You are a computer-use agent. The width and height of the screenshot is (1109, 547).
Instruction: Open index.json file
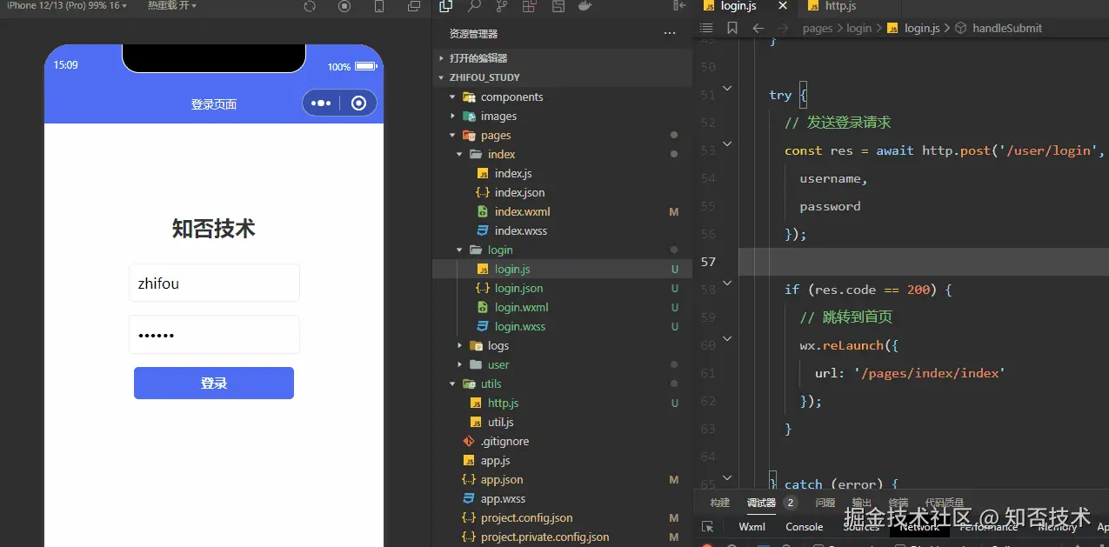coord(519,192)
